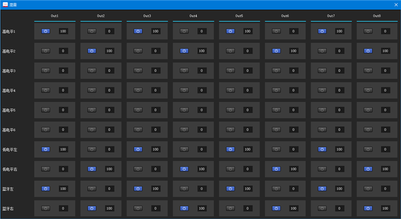Edit 高电平2 Out2 mix level value
The image size is (401, 219).
coord(109,51)
